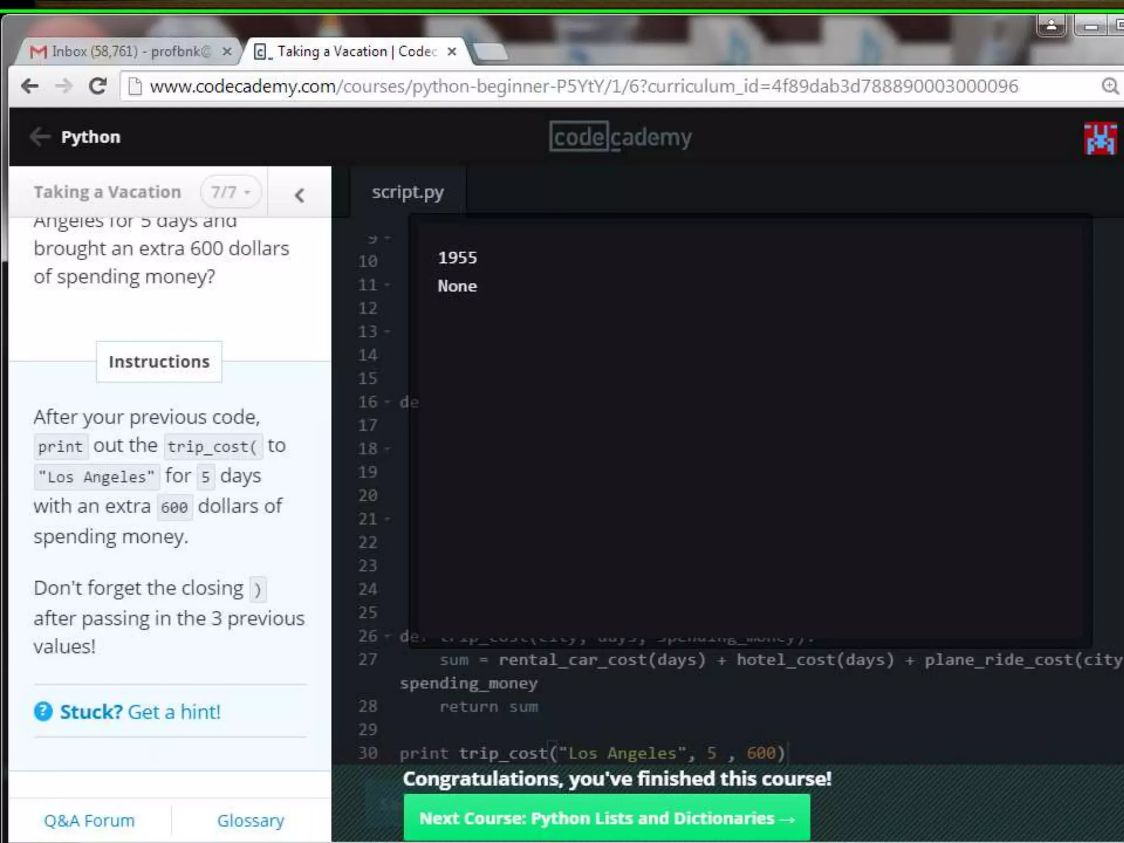This screenshot has height=843, width=1124.
Task: Click the wrapped spending_money code line
Action: tap(469, 683)
